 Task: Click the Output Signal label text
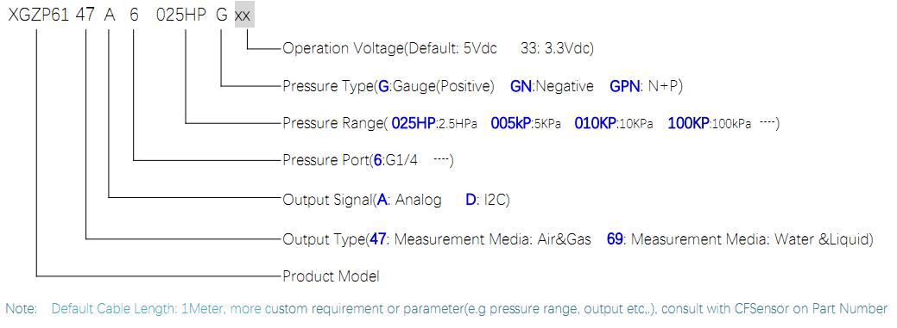point(327,200)
